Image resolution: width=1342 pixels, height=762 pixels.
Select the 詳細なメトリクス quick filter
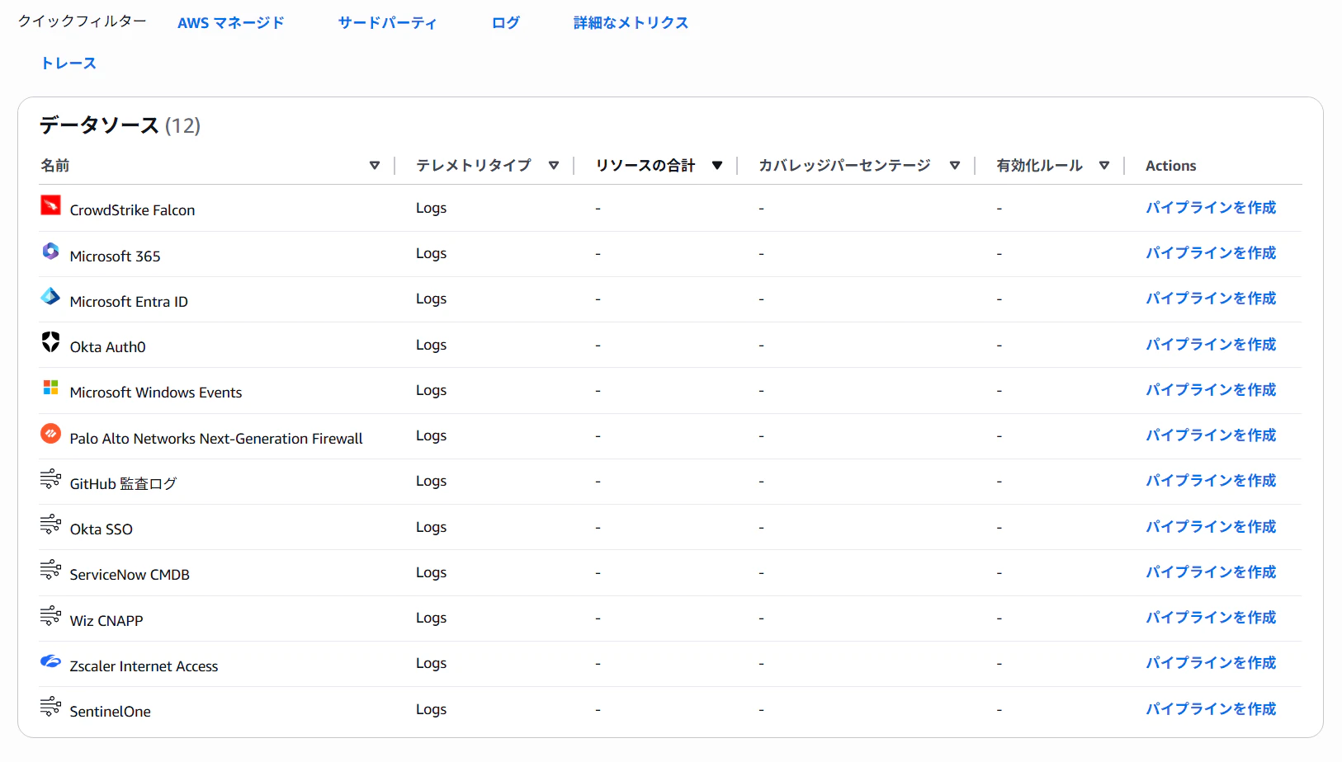click(631, 23)
